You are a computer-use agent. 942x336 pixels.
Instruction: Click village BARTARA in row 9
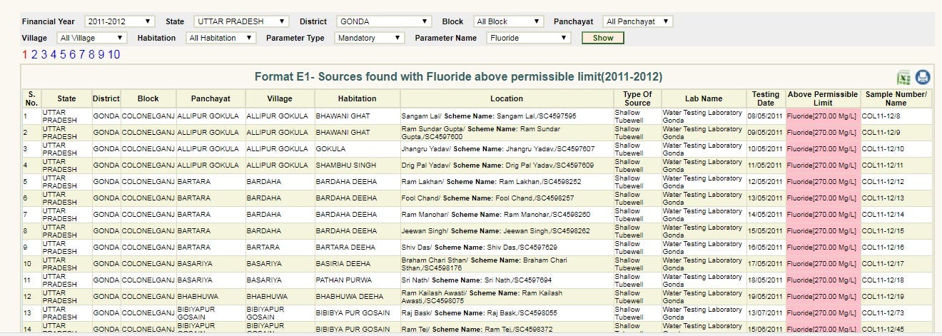pos(264,248)
